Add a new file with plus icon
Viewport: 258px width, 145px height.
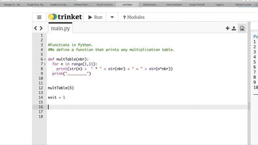[227, 28]
